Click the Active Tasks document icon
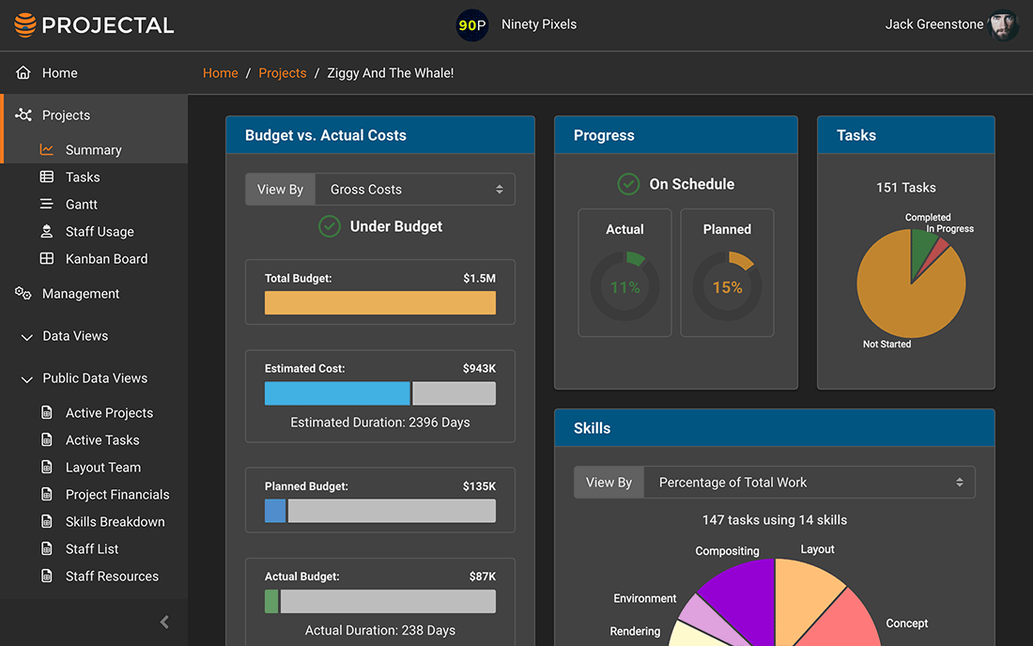Viewport: 1033px width, 646px height. [46, 439]
